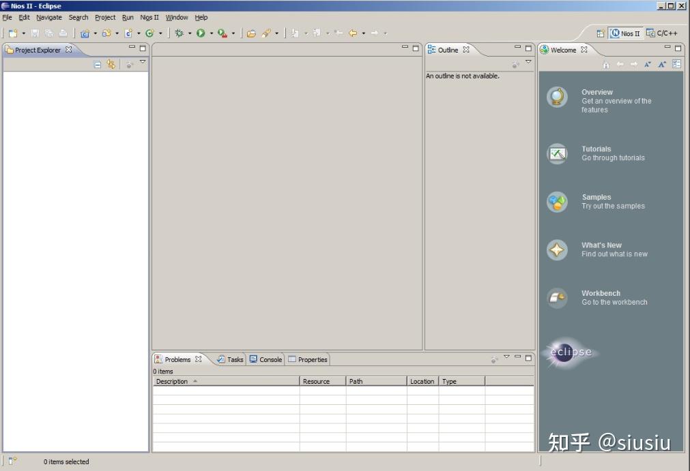Screen dimensions: 690x471
Task: Go to the Workbench link
Action: [597, 298]
